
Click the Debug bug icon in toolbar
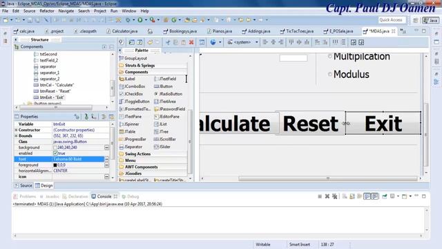click(128, 20)
